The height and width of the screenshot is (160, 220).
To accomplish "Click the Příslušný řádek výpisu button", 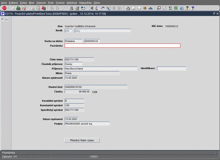I will point(82,140).
